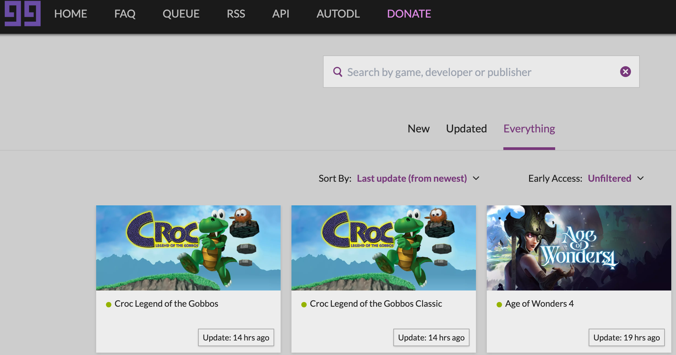Go to the QUEUE page
Image resolution: width=676 pixels, height=355 pixels.
[181, 14]
